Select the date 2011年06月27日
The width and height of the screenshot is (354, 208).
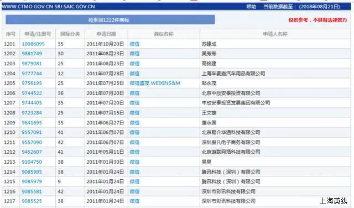105,123
